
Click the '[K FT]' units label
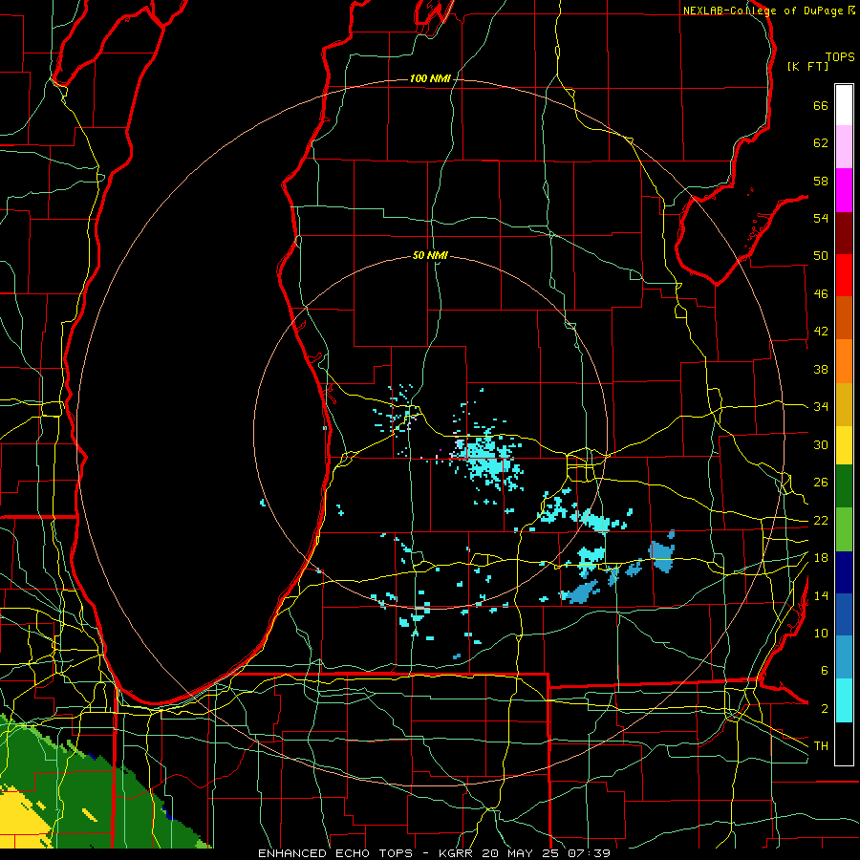(807, 66)
